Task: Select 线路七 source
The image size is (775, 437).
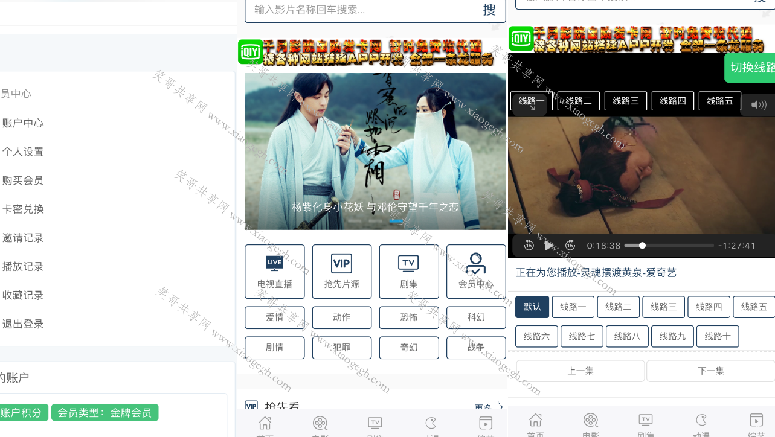Action: [582, 336]
